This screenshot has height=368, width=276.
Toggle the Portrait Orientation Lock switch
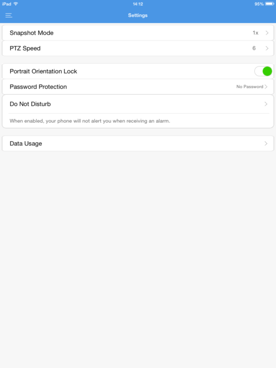(263, 71)
